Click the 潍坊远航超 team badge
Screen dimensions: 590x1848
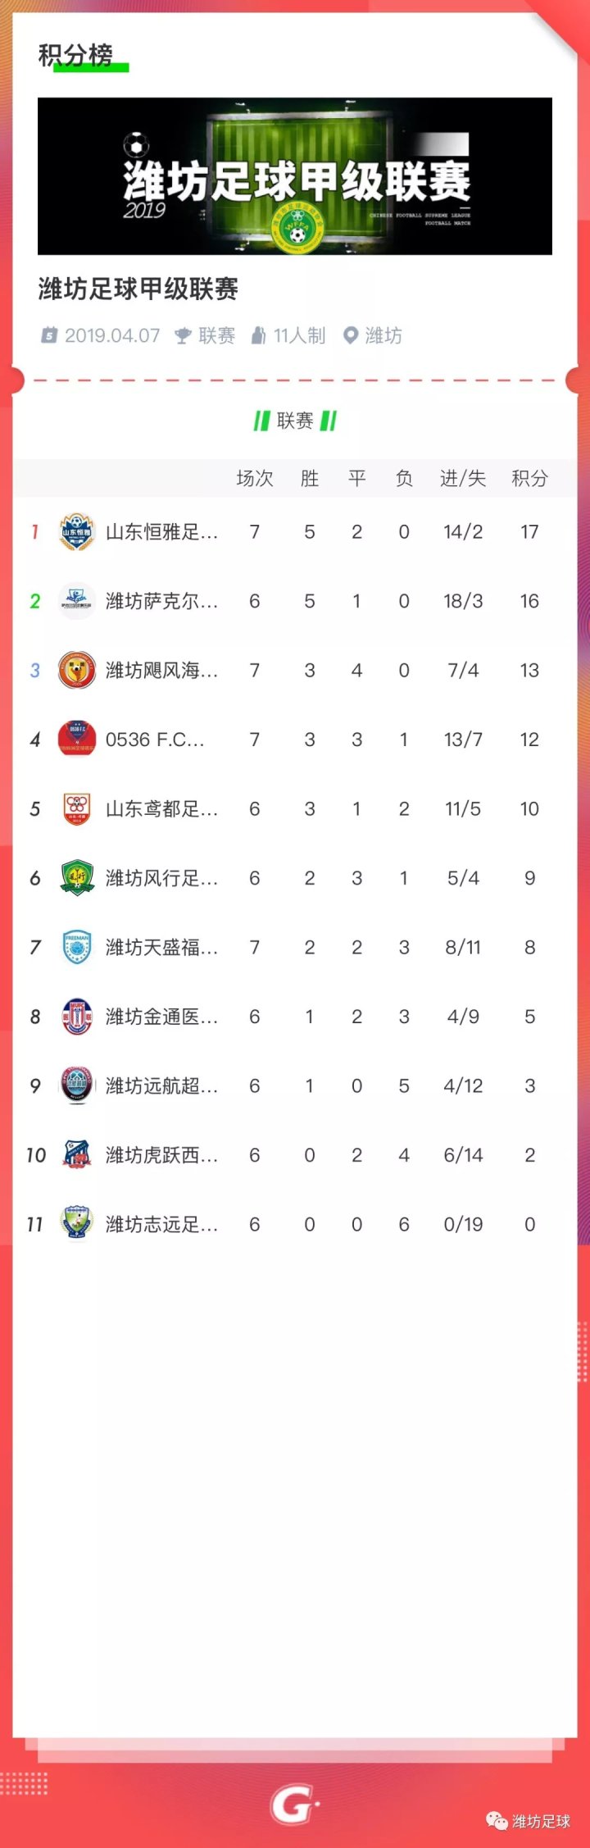77,1086
